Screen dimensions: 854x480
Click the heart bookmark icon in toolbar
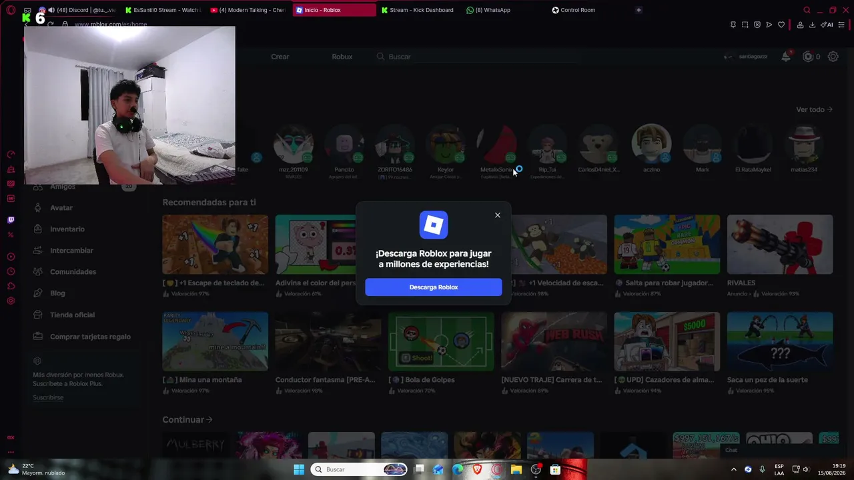pyautogui.click(x=781, y=25)
